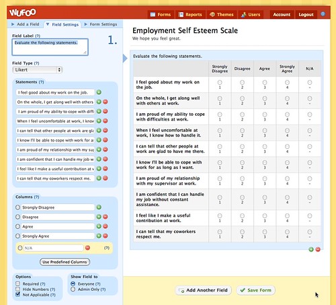The height and width of the screenshot is (305, 336).
Task: Add a column after Disagree
Action: (99, 217)
